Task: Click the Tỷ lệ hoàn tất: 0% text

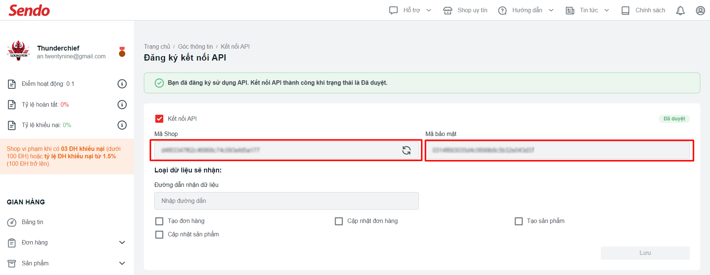Action: click(45, 105)
